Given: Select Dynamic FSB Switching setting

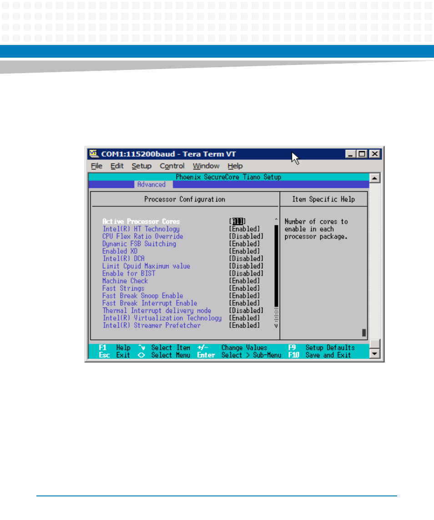Looking at the screenshot, I should click(139, 244).
